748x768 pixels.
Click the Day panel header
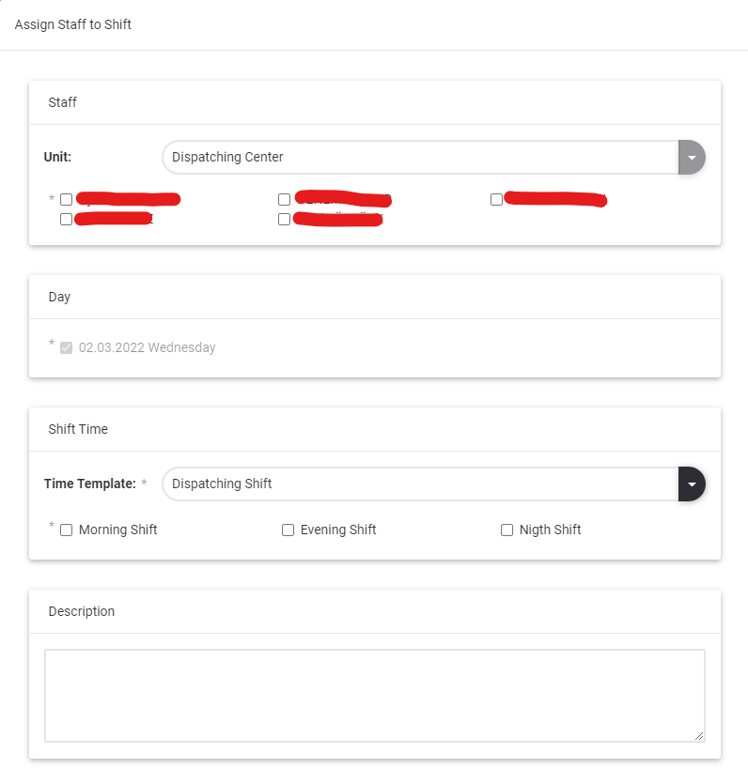60,297
